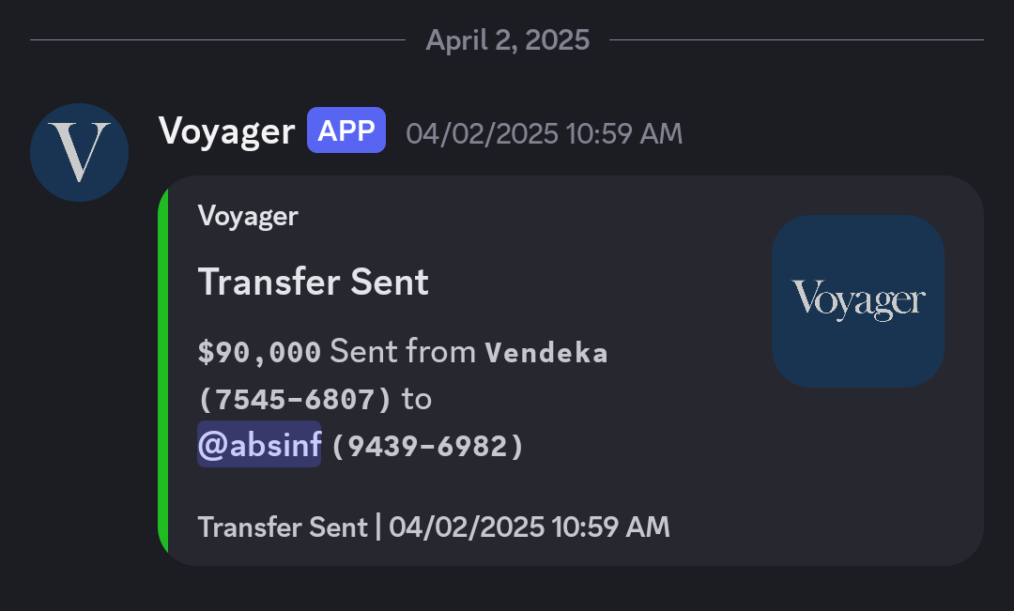The height and width of the screenshot is (611, 1014).
Task: Click the Vendeka sender name
Action: coord(546,352)
